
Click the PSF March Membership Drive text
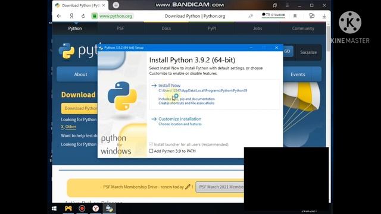[x=143, y=187]
